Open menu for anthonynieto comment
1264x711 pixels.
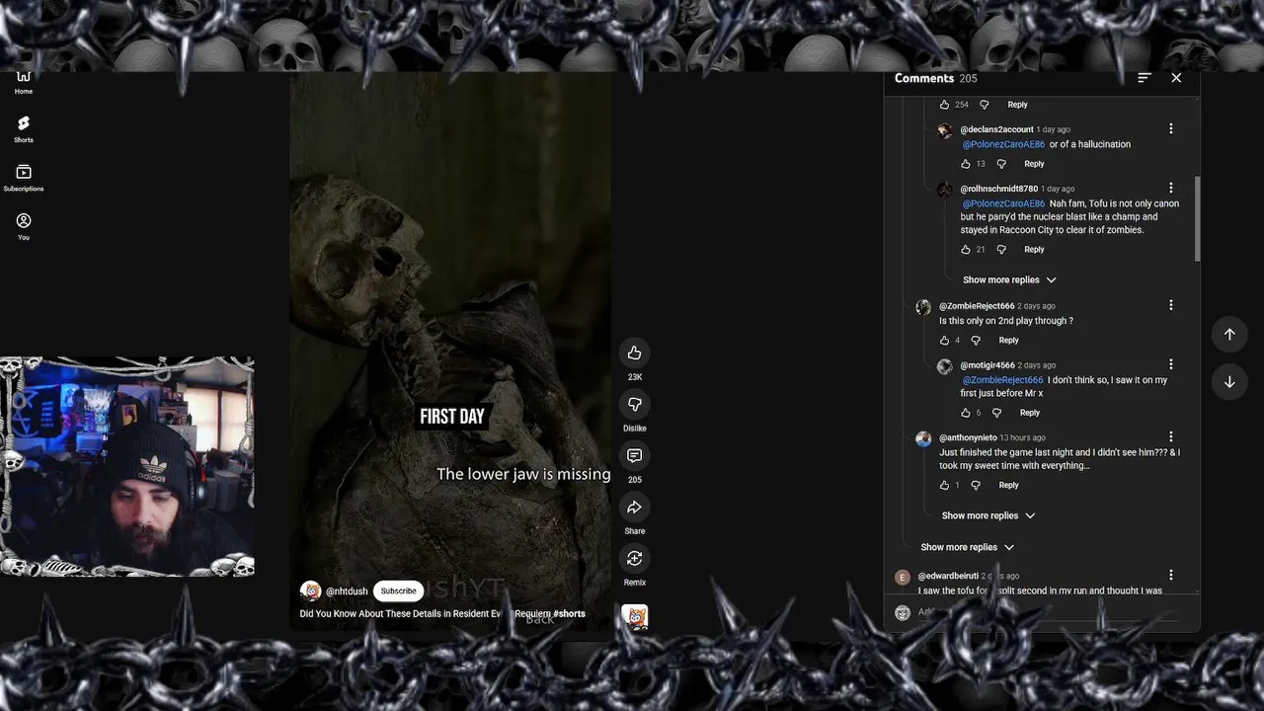point(1171,436)
